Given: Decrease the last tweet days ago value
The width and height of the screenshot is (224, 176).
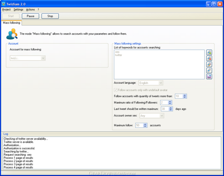Looking at the screenshot, I should pos(171,110).
